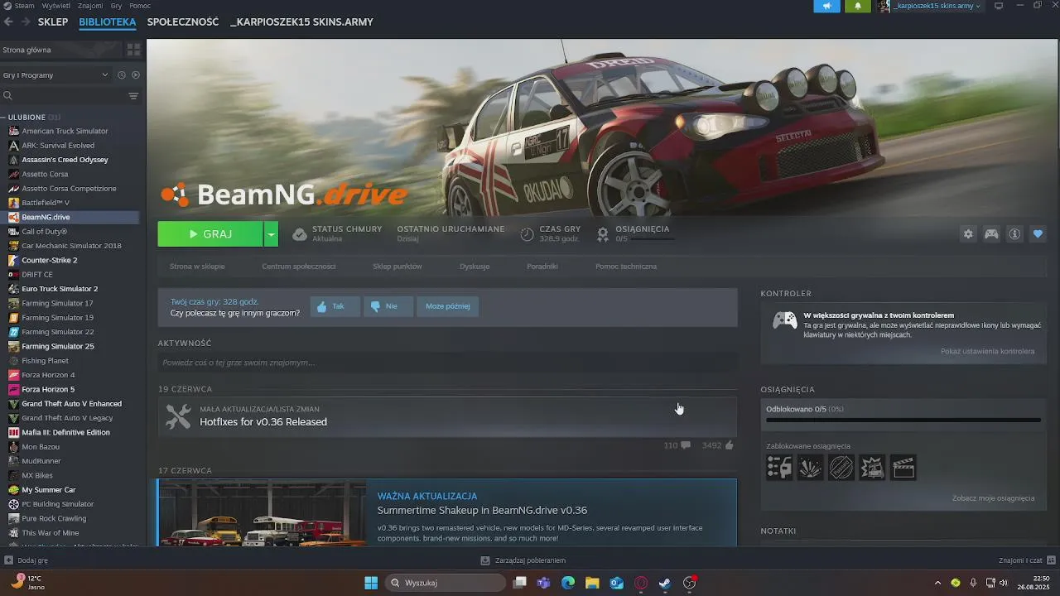
Task: Open Windows Start menu on taskbar
Action: (371, 583)
